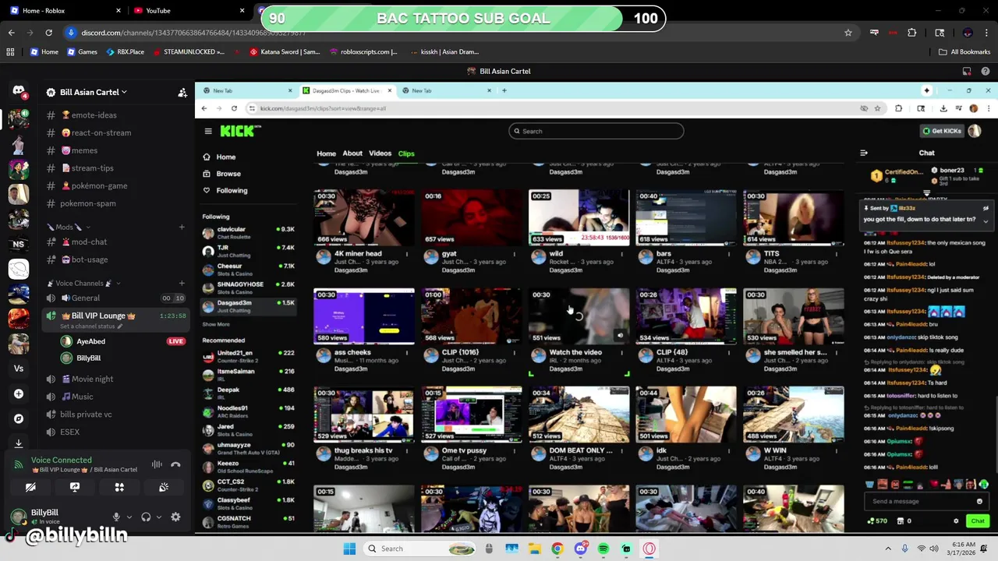The image size is (998, 561).
Task: Open options menu for 'ass cheeks' clip
Action: [406, 352]
